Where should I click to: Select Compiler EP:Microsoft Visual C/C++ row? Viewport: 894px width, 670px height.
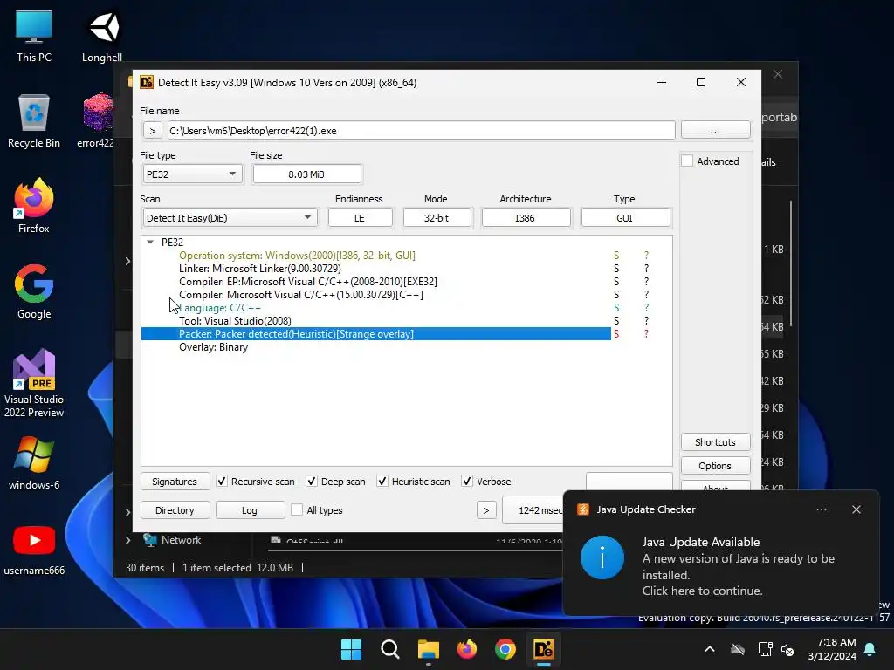click(376, 282)
